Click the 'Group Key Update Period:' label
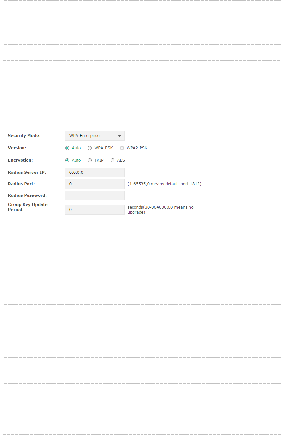 coord(28,207)
